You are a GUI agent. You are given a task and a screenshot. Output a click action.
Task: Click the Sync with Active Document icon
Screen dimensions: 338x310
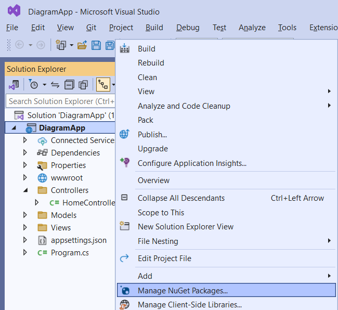(55, 84)
